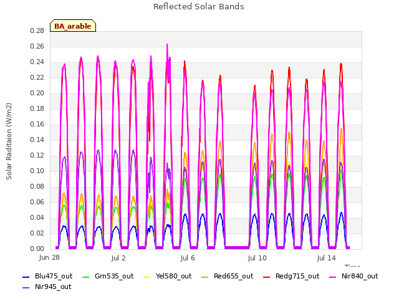Click the 0.26 y-axis label
This screenshot has width=399, height=299.
pyautogui.click(x=37, y=47)
